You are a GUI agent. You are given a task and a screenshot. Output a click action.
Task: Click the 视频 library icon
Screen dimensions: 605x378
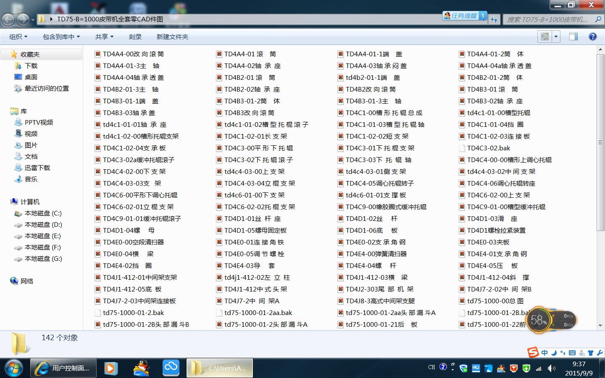[18, 134]
